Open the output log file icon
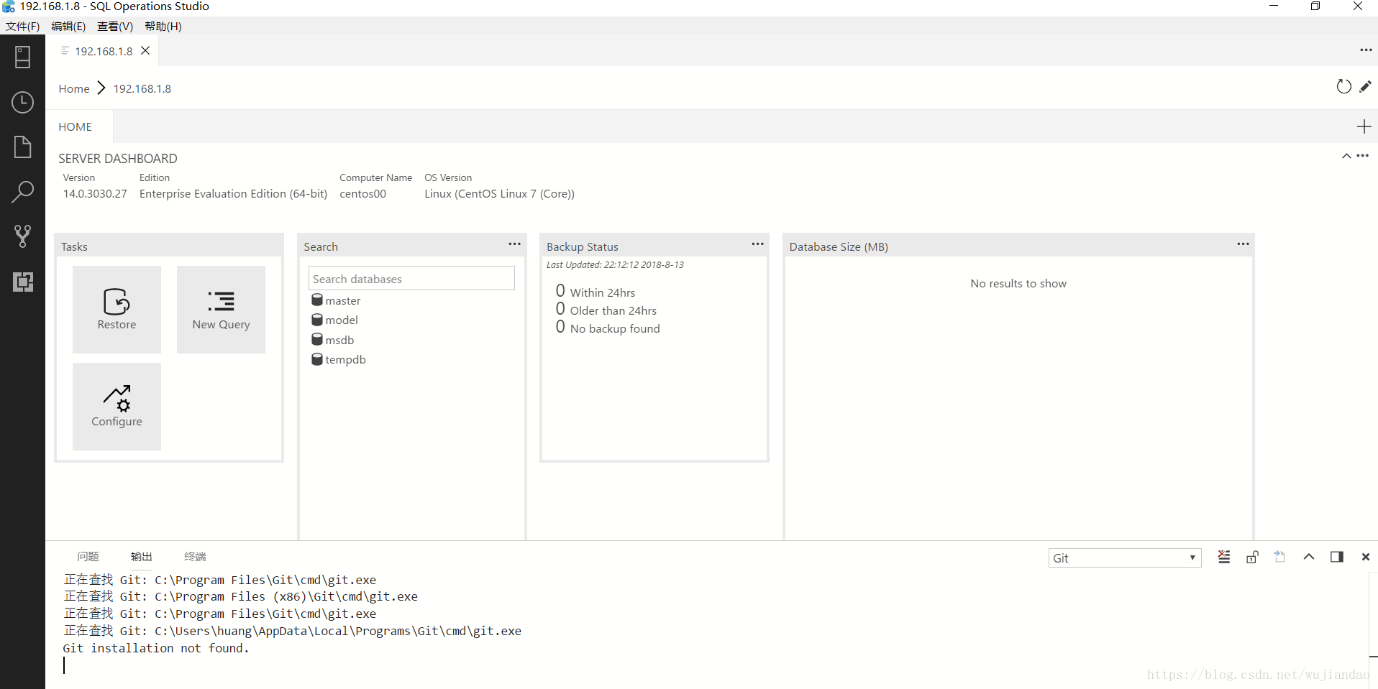This screenshot has width=1378, height=689. click(x=1279, y=557)
